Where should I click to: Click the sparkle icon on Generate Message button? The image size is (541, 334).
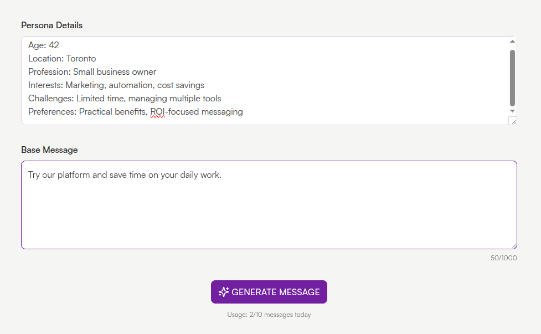[224, 292]
